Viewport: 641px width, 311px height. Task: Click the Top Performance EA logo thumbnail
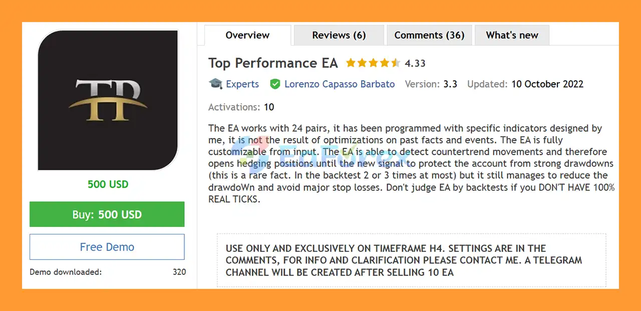(x=108, y=100)
